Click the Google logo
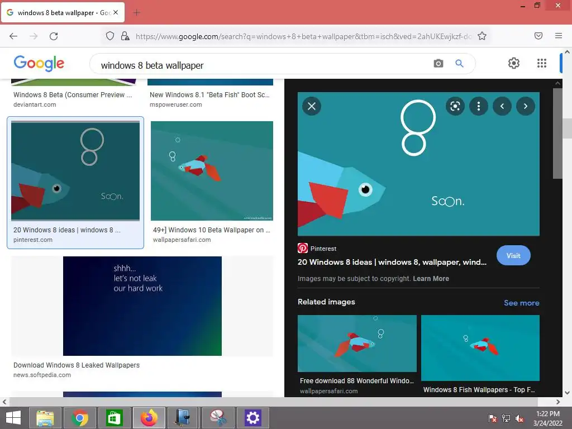Screen dimensions: 572x429 39,64
